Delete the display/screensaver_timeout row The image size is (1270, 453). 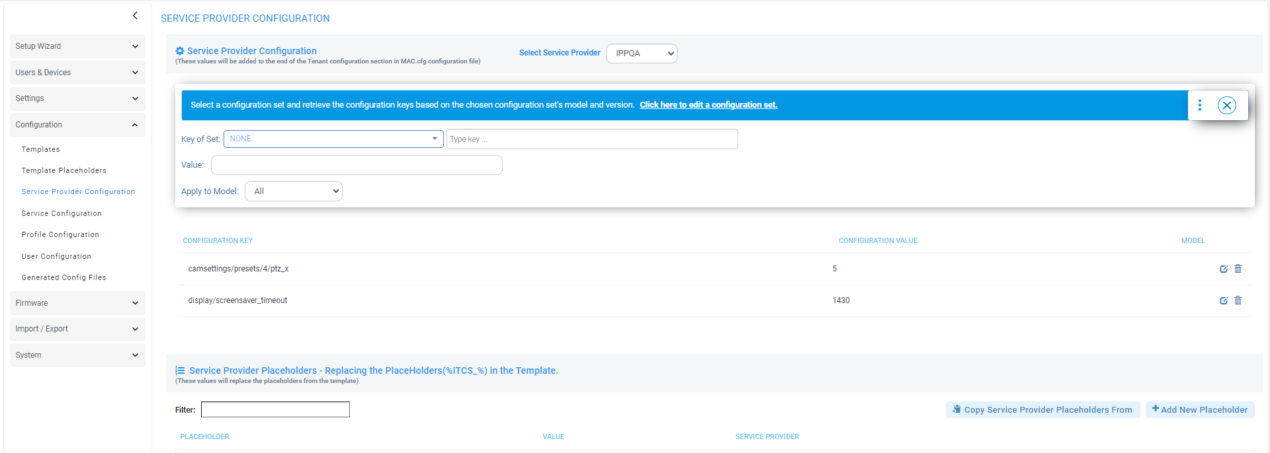pos(1238,300)
